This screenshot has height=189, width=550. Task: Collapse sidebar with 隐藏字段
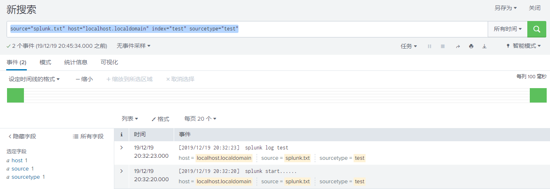click(x=22, y=136)
